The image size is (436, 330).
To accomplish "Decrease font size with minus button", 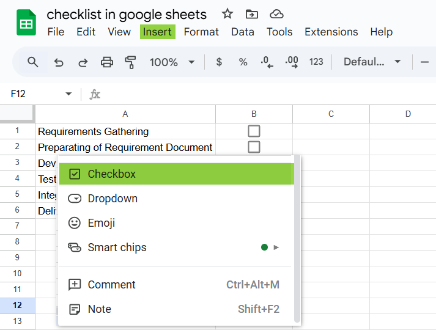I will (x=424, y=62).
